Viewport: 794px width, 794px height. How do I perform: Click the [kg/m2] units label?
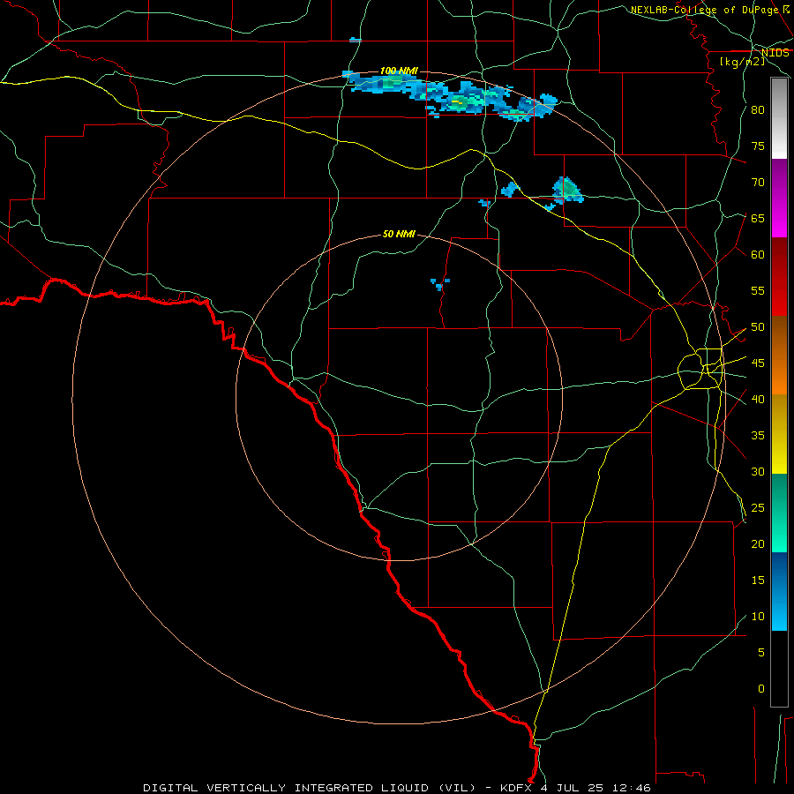[742, 62]
